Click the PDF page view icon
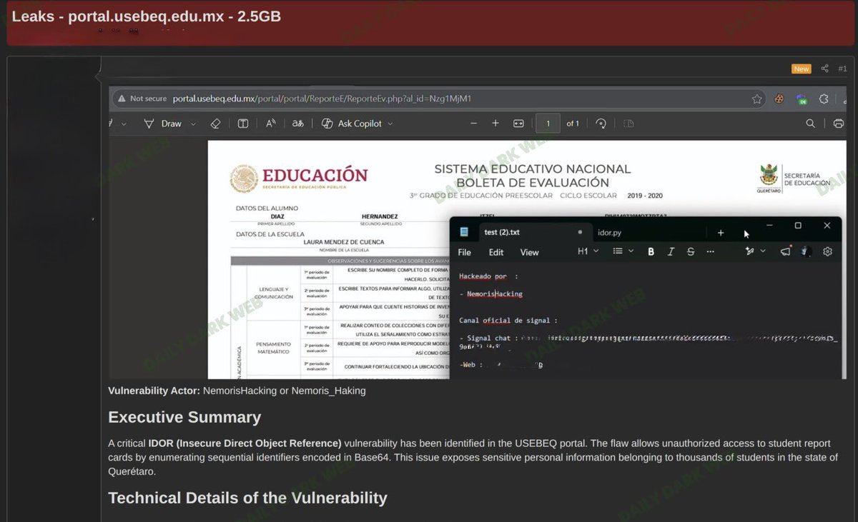Screen dimensions: 858x522 click(x=628, y=124)
